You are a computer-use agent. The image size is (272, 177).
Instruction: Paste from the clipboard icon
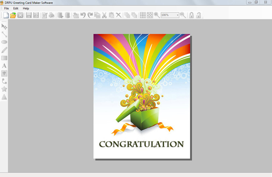tap(111, 15)
